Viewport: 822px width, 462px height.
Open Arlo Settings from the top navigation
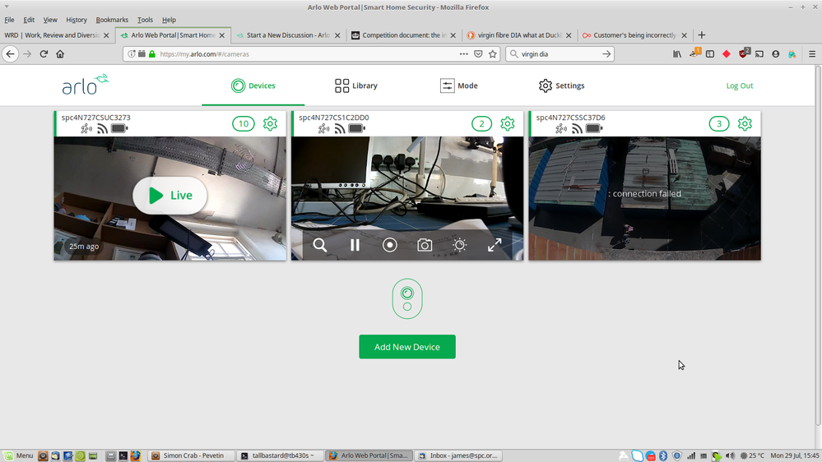561,85
